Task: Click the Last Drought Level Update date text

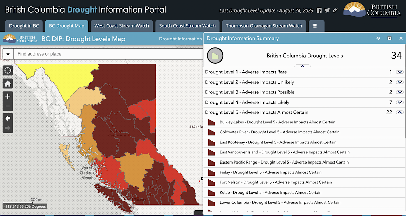Action: 267,10
